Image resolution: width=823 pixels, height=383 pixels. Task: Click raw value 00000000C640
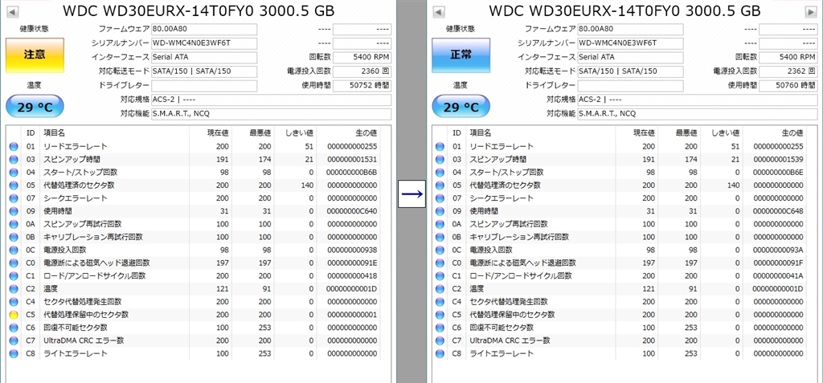point(352,211)
